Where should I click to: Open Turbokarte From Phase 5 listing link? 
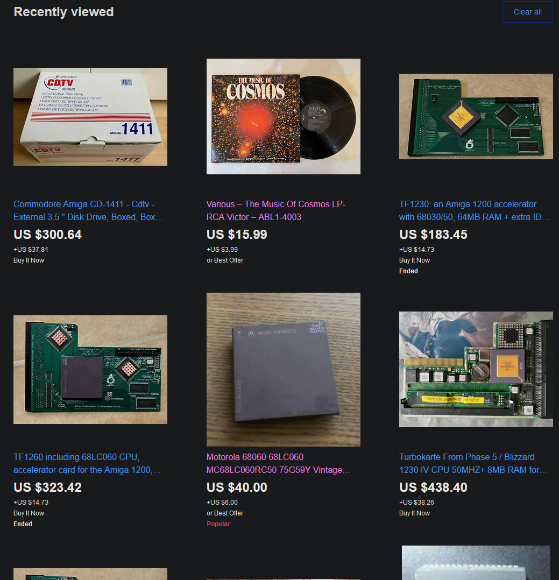(x=473, y=463)
